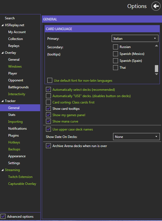Open the Windows overlay settings
Screen dimensions: 162x221
(15, 67)
